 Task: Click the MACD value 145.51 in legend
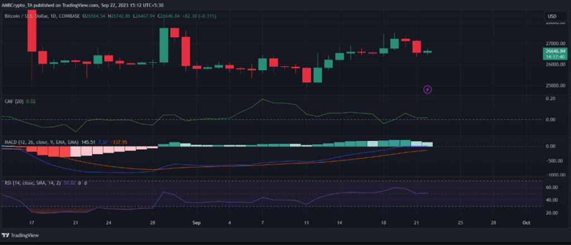click(89, 142)
